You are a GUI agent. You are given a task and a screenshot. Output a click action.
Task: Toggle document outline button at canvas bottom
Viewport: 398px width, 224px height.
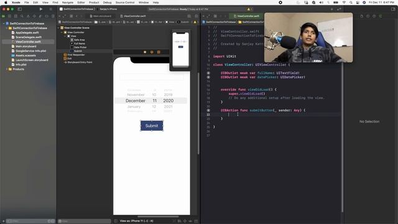(116, 221)
